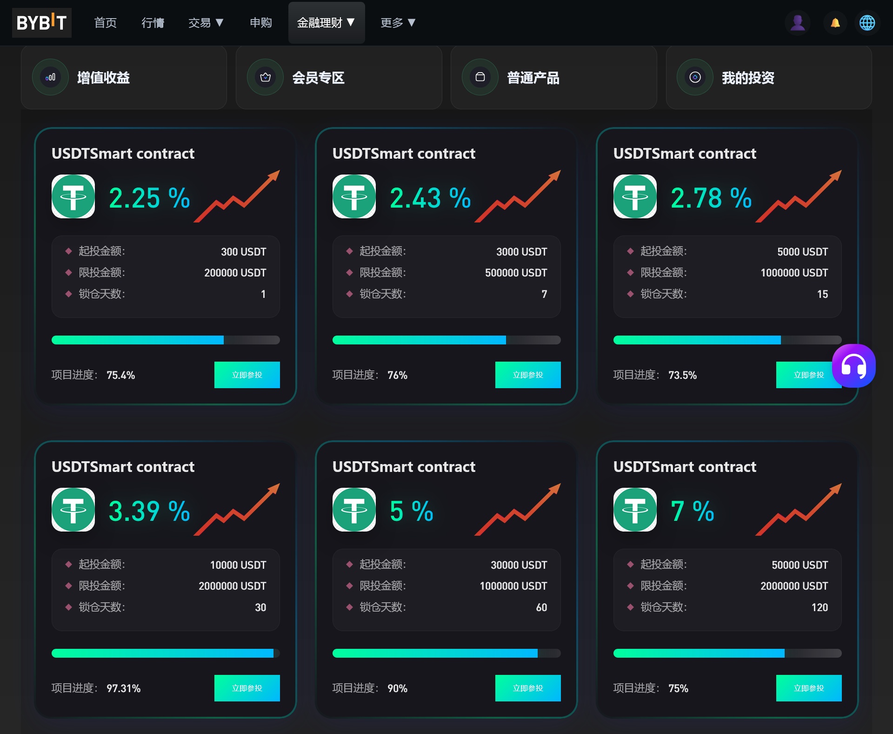Viewport: 893px width, 734px height.
Task: Go to the 首页 nav item
Action: 106,22
